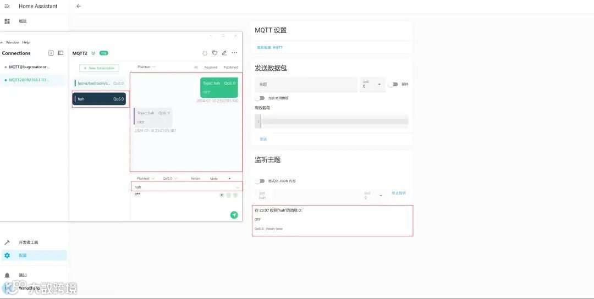Show only Received messages
Viewport: 594px width, 299px height.
point(211,68)
